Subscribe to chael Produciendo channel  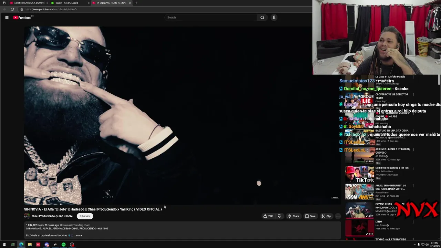tap(85, 216)
